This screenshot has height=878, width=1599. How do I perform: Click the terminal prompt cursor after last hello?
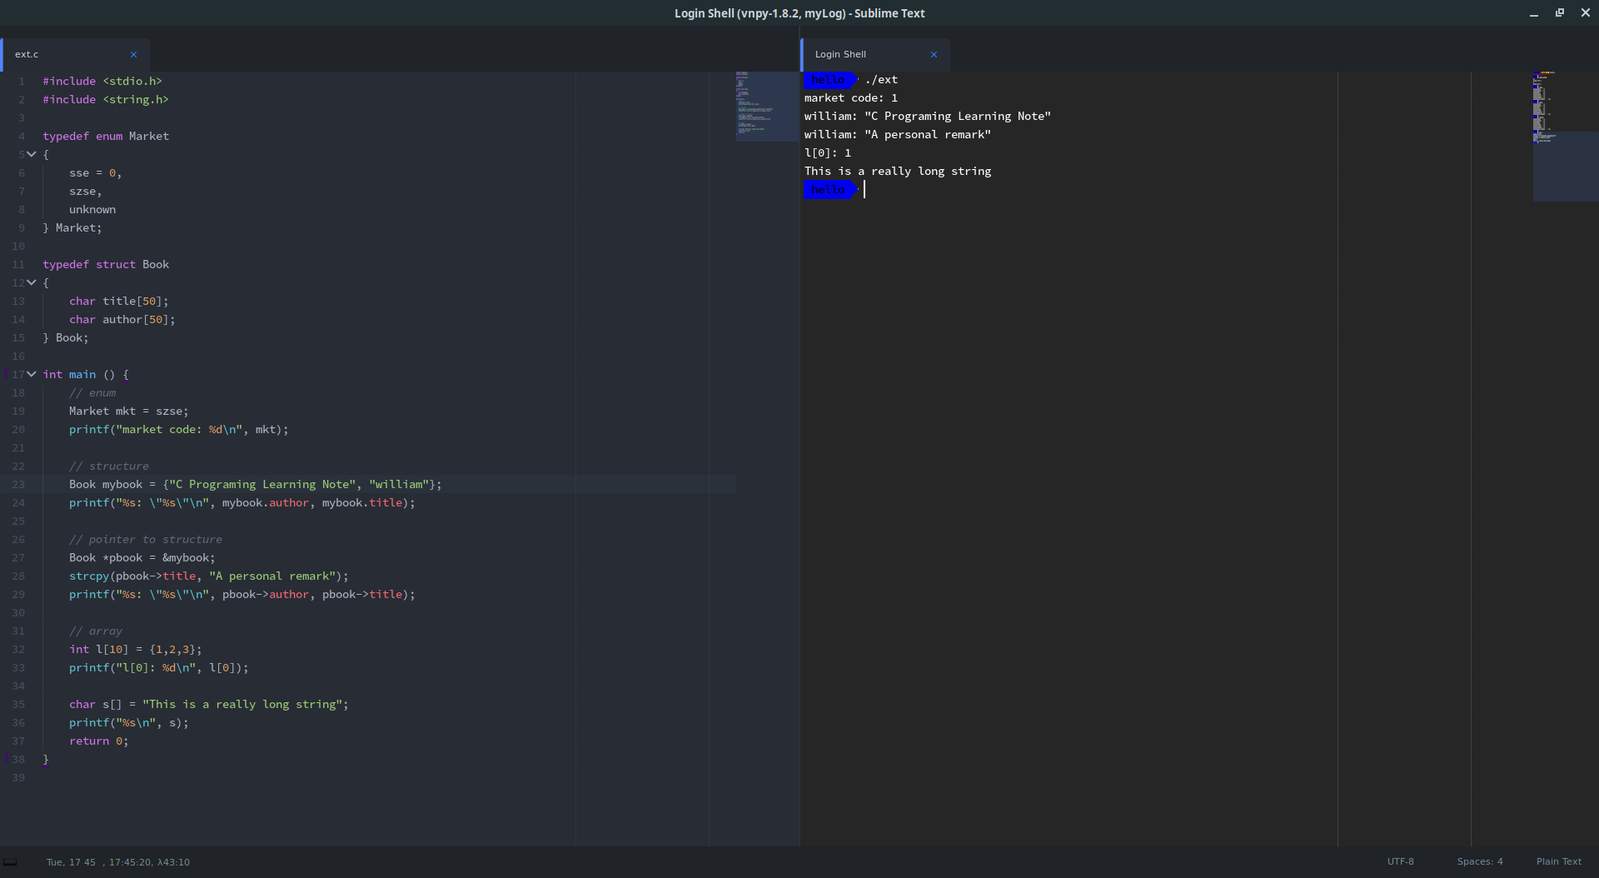[864, 189]
